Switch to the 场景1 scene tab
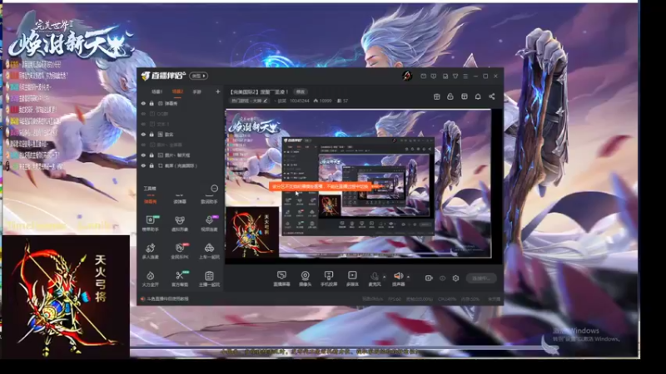 point(157,91)
